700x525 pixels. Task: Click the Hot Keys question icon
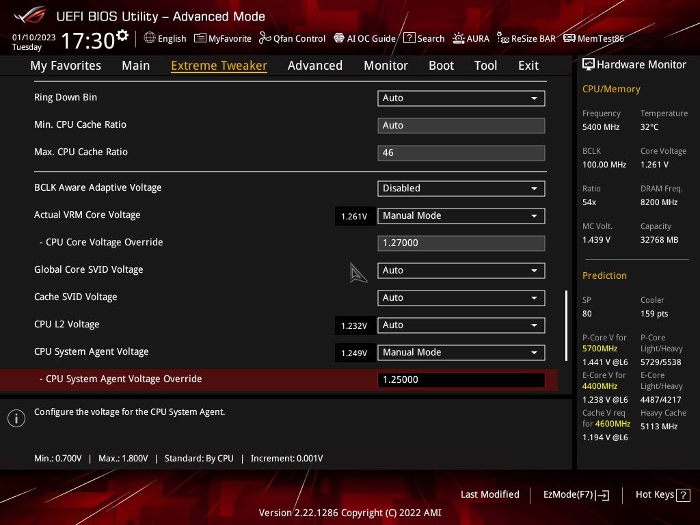683,495
